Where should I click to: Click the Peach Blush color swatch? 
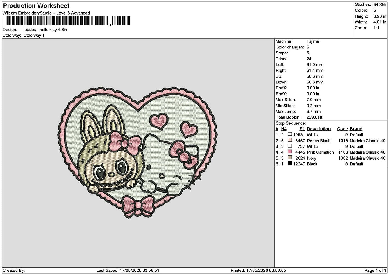290,140
